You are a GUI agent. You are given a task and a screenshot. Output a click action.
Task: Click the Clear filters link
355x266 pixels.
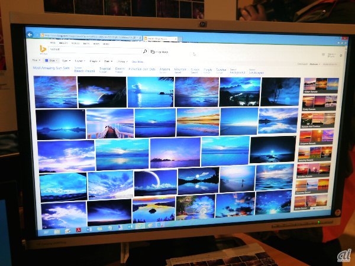pos(137,61)
